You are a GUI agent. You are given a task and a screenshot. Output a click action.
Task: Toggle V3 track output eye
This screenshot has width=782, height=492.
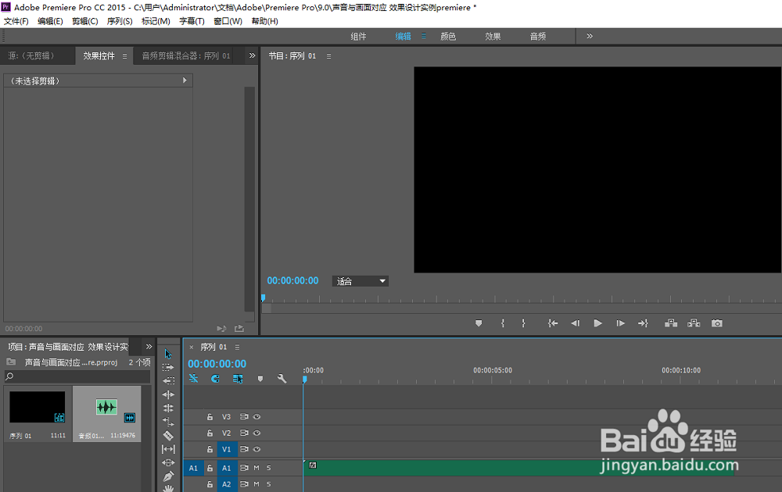(x=256, y=417)
